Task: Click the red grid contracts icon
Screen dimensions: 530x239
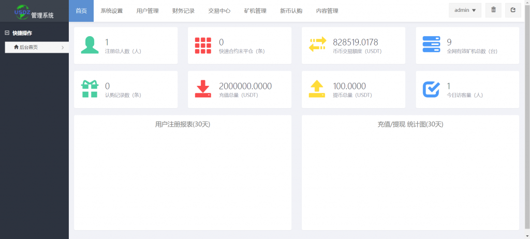Action: (x=203, y=46)
